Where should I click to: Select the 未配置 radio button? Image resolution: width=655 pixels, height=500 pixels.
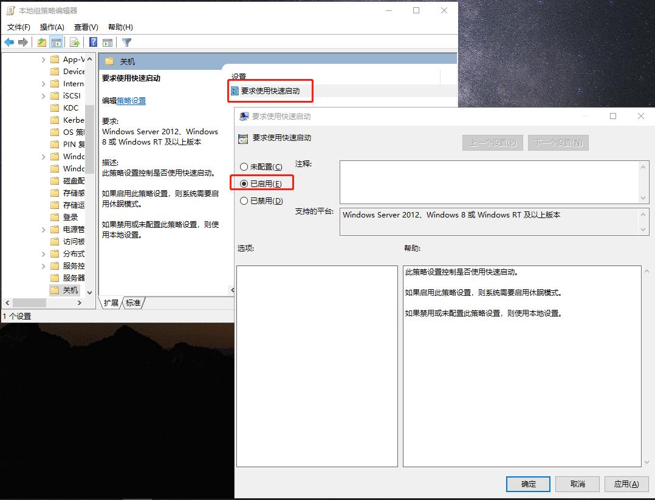(x=245, y=166)
